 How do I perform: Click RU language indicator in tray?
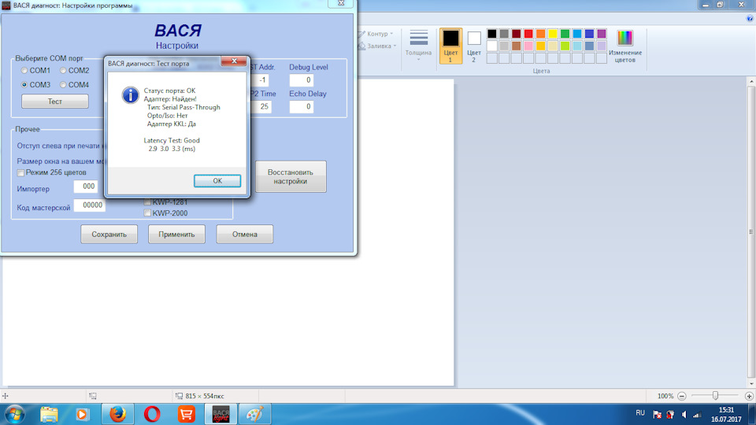tap(640, 413)
